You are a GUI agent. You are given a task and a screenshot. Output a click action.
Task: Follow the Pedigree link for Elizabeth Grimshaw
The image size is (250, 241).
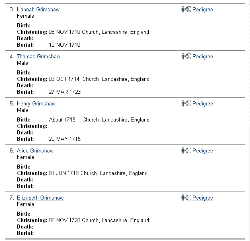pyautogui.click(x=203, y=198)
